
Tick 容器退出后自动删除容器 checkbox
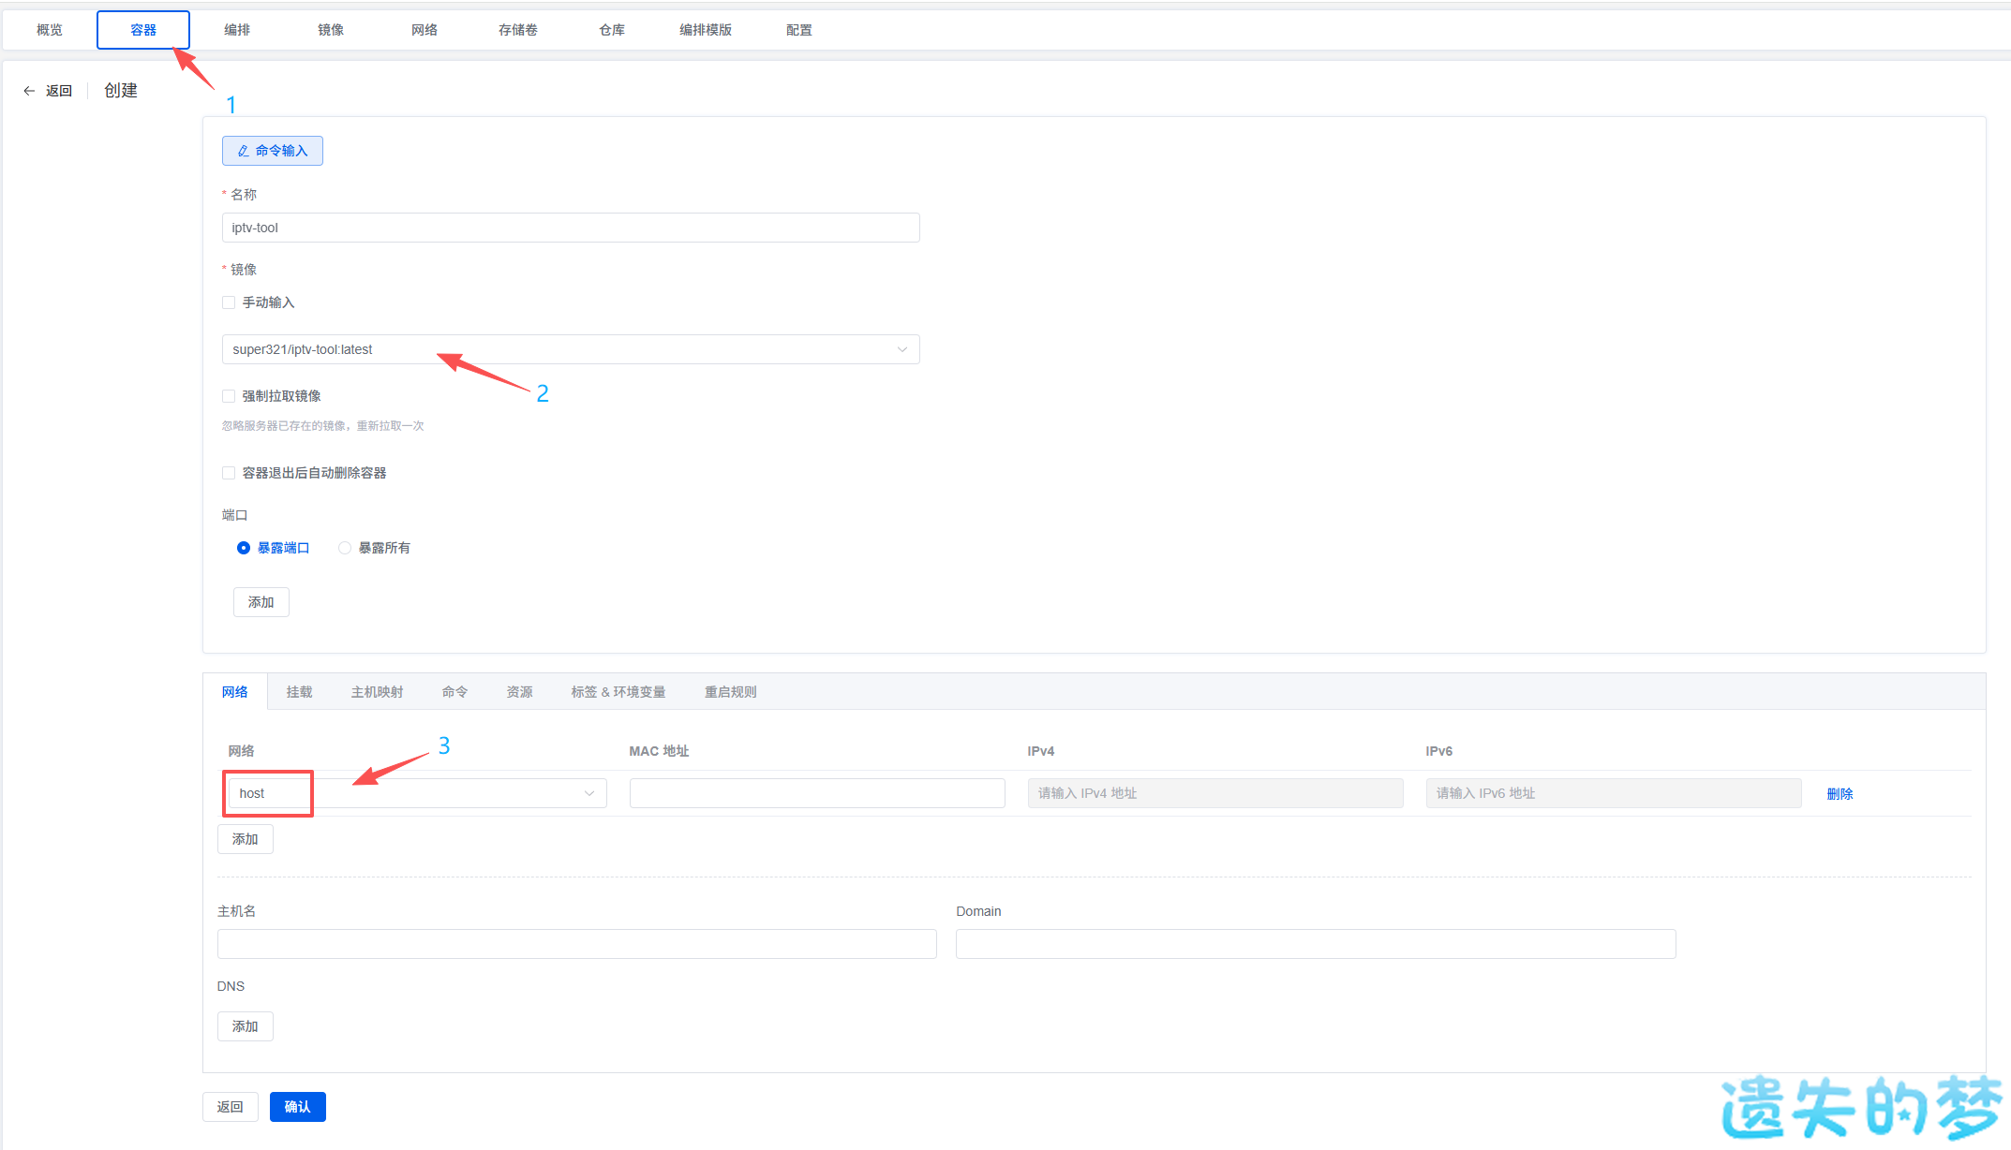tap(229, 473)
